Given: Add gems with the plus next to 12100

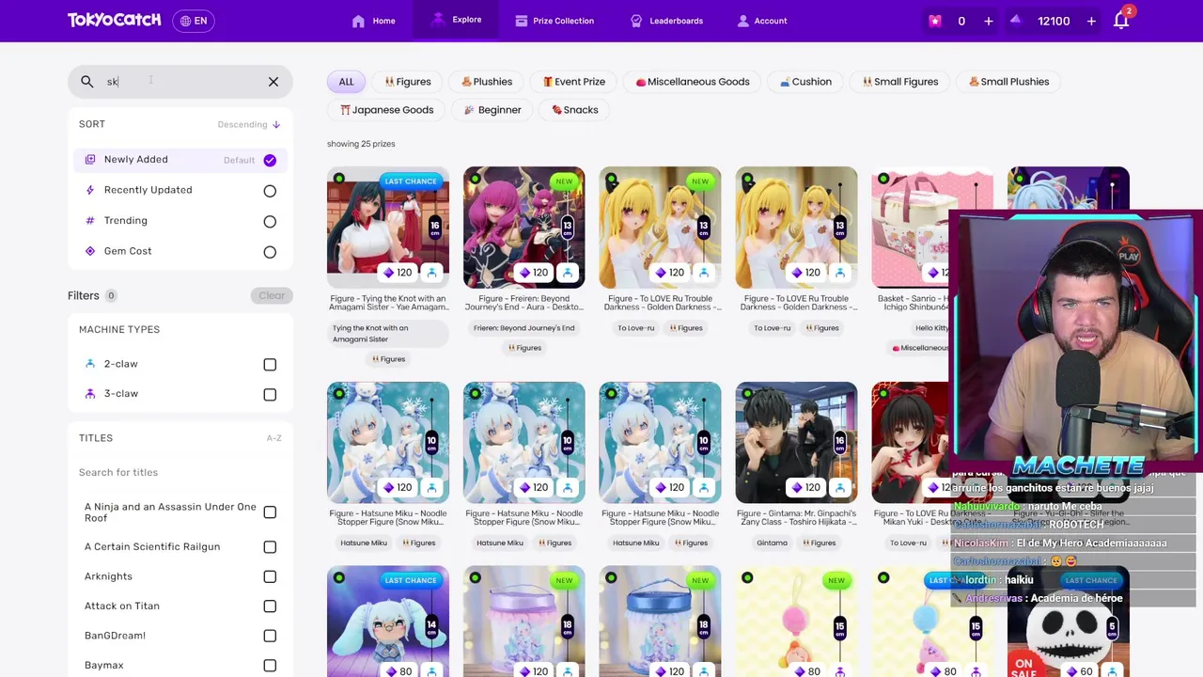Looking at the screenshot, I should tap(1091, 21).
